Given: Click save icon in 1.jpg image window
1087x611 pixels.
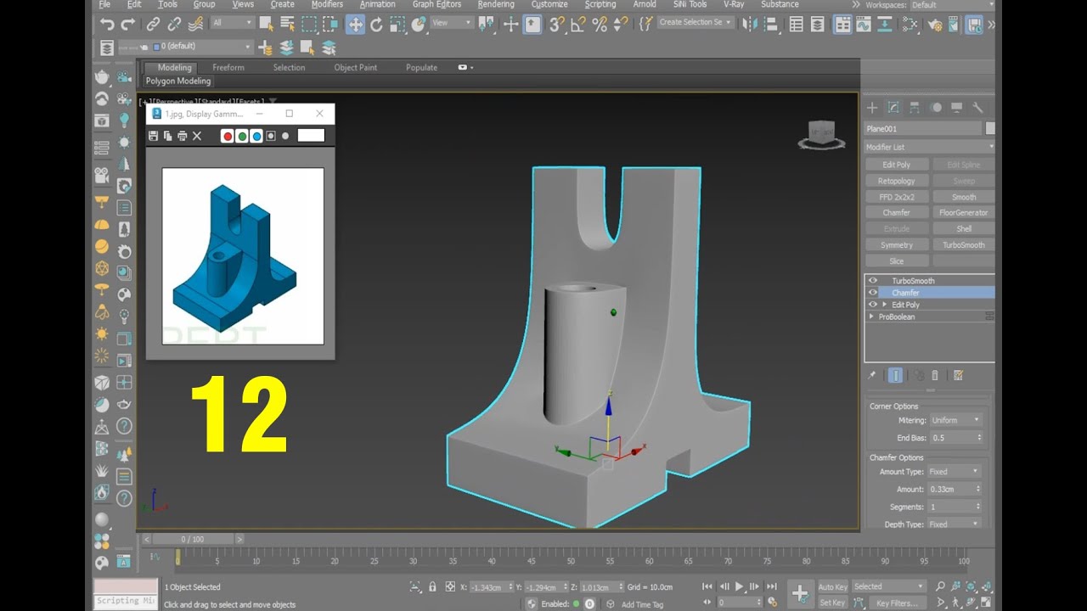Looking at the screenshot, I should pyautogui.click(x=153, y=136).
